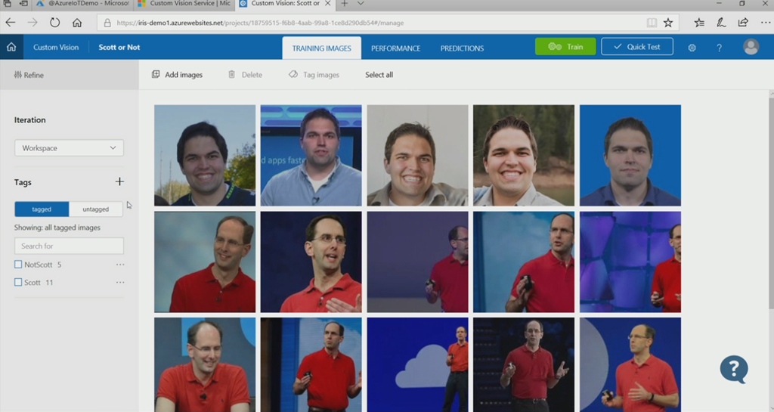Click the Showing: all tagged images text
774x412 pixels.
tap(57, 228)
